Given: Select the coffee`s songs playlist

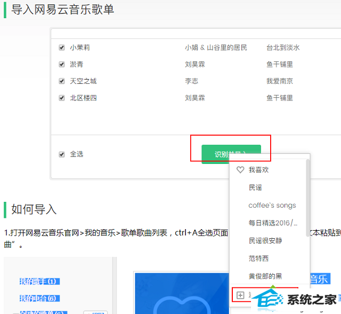Looking at the screenshot, I should point(272,205).
